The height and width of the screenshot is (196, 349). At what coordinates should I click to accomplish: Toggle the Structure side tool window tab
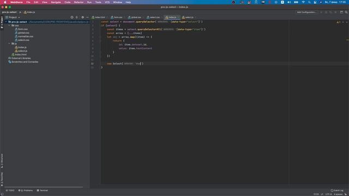click(x=2, y=161)
